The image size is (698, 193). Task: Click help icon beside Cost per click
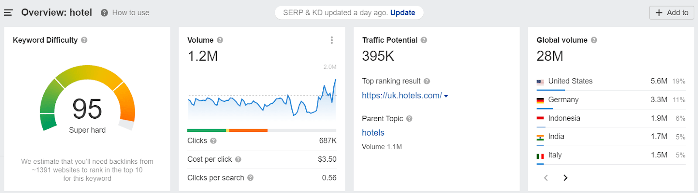pos(238,160)
